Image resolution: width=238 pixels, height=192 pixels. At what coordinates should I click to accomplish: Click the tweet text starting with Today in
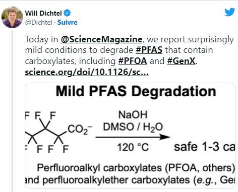[130, 55]
